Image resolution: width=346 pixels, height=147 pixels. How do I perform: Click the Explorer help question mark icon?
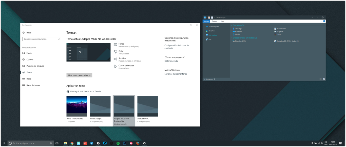[324, 21]
